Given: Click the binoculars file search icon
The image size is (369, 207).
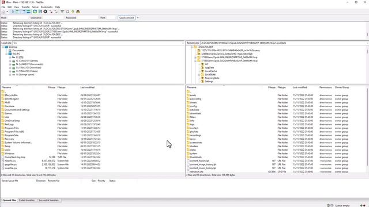Looking at the screenshot, I should pos(78,11).
